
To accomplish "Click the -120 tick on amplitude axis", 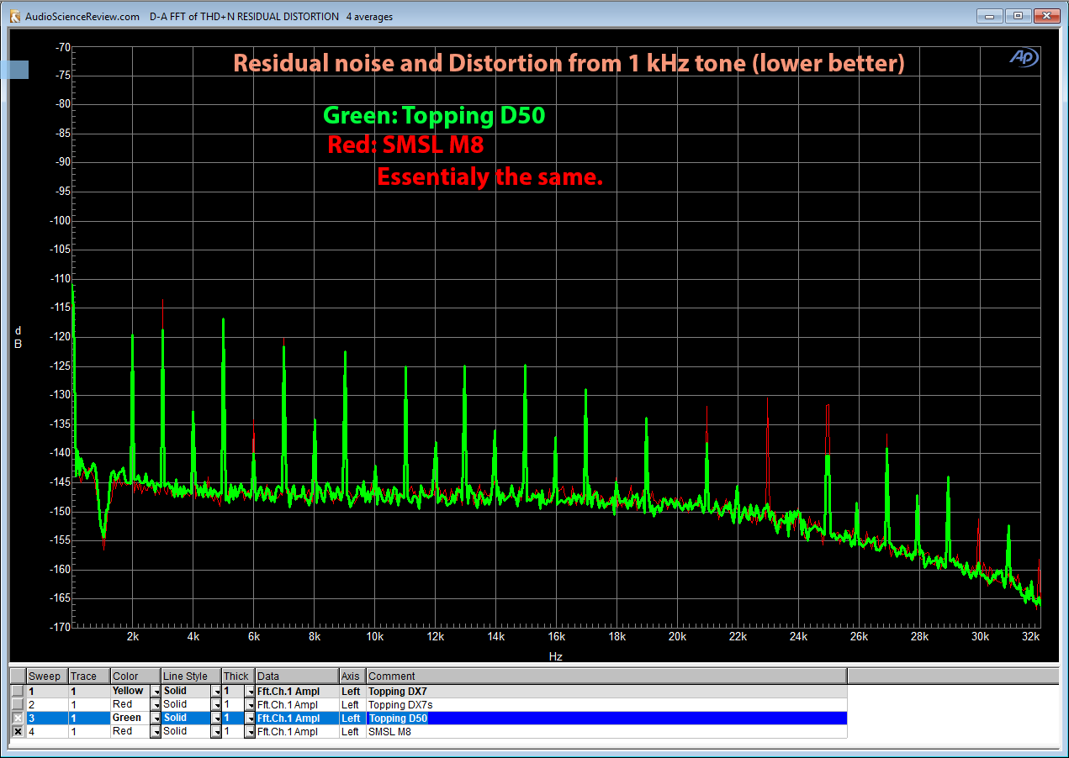I will (60, 336).
